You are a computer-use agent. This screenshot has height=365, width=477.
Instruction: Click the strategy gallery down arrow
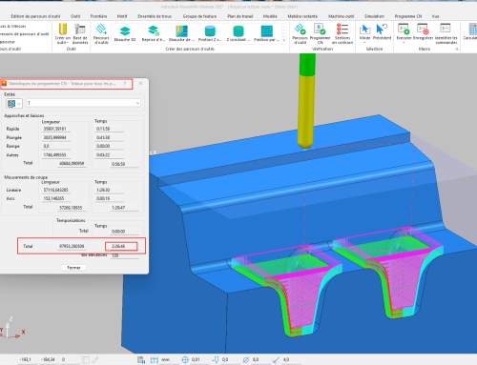[x=284, y=33]
